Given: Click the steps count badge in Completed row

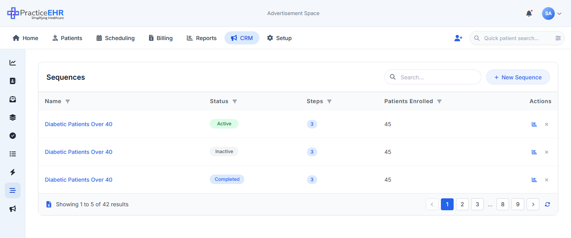Looking at the screenshot, I should pos(312,180).
